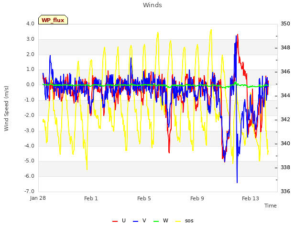
Task: Click the -6.0 left axis value
Action: click(30, 176)
